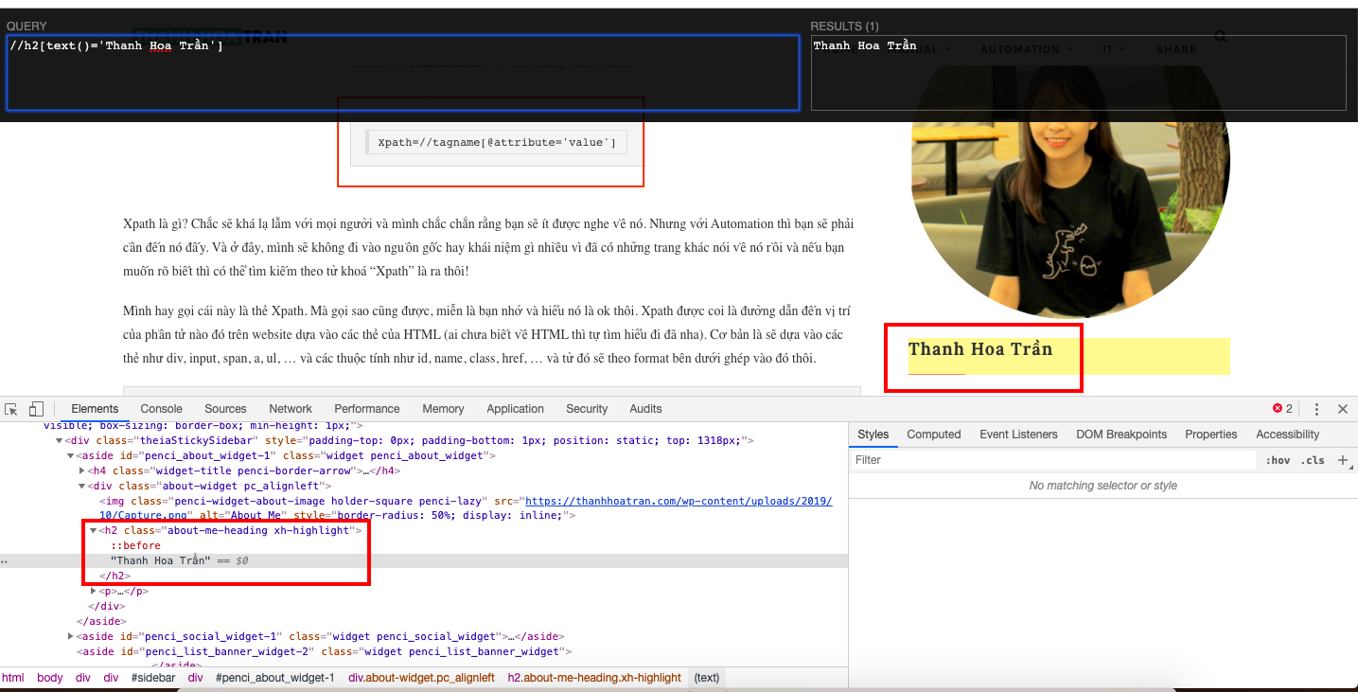
Task: Expand the h4 widget-title node
Action: point(82,470)
